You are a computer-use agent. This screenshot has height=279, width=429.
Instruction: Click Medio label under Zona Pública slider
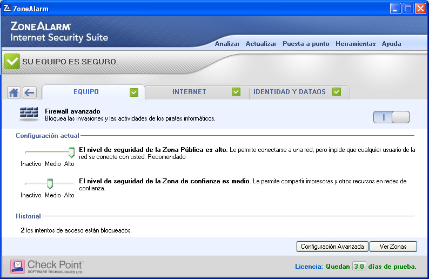click(53, 164)
